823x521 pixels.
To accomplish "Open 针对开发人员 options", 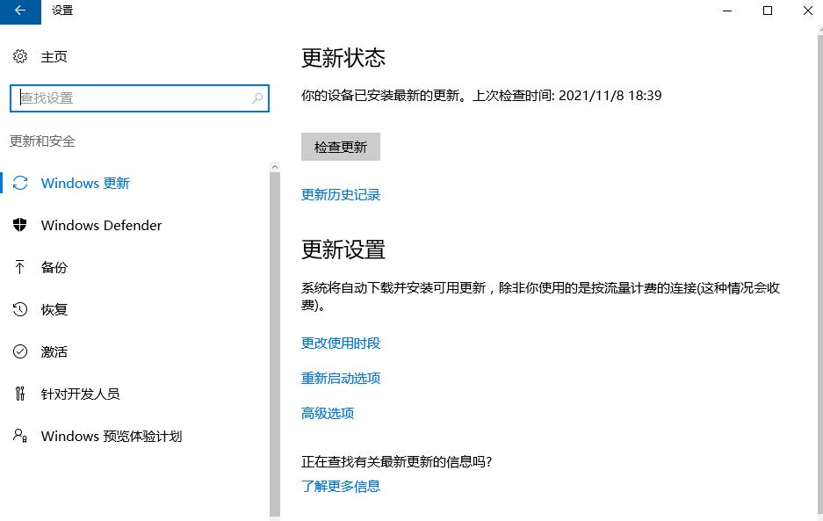I will (80, 394).
